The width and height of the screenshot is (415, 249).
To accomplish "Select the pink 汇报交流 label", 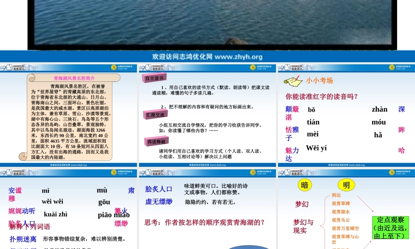I will (155, 115).
